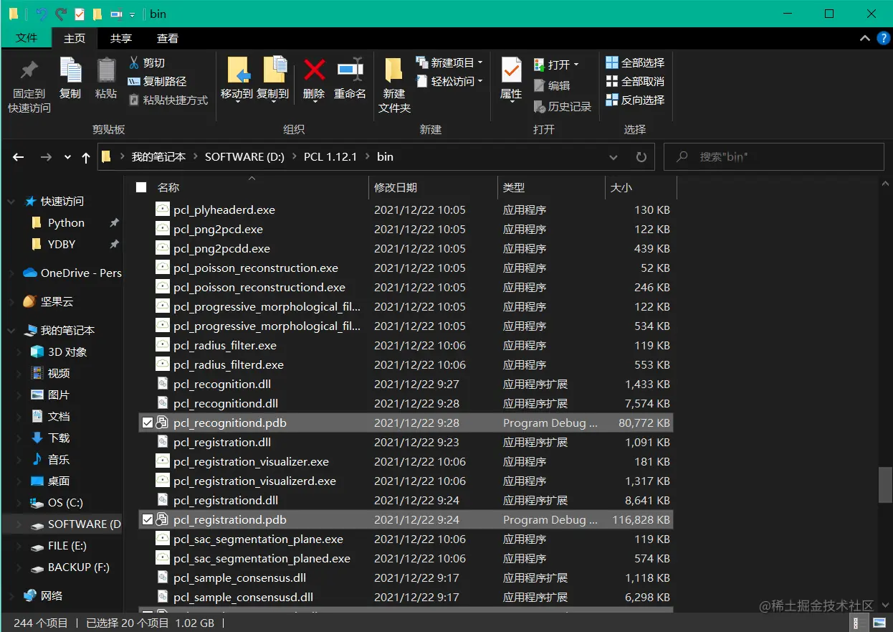Viewport: 893px width, 632px height.
Task: Select OS (C:) drive in navigation pane
Action: click(65, 503)
